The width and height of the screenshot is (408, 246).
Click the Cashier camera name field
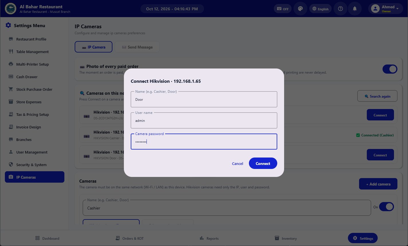(x=227, y=208)
